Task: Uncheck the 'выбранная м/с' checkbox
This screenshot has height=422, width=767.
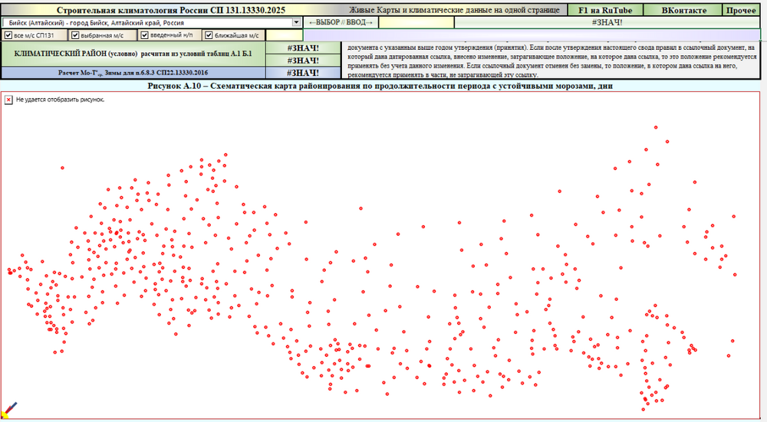Action: [x=75, y=35]
